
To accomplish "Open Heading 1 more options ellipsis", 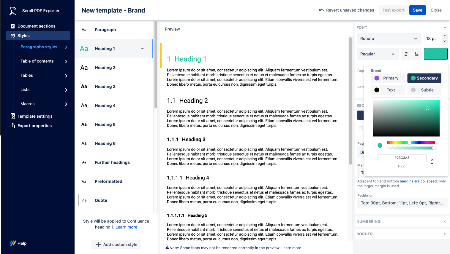I will [x=143, y=48].
